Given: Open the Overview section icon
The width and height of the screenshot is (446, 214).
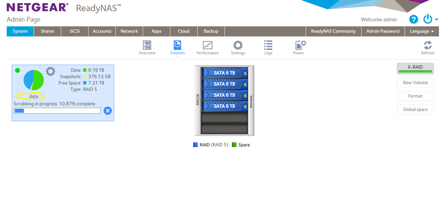Looking at the screenshot, I should pyautogui.click(x=147, y=45).
